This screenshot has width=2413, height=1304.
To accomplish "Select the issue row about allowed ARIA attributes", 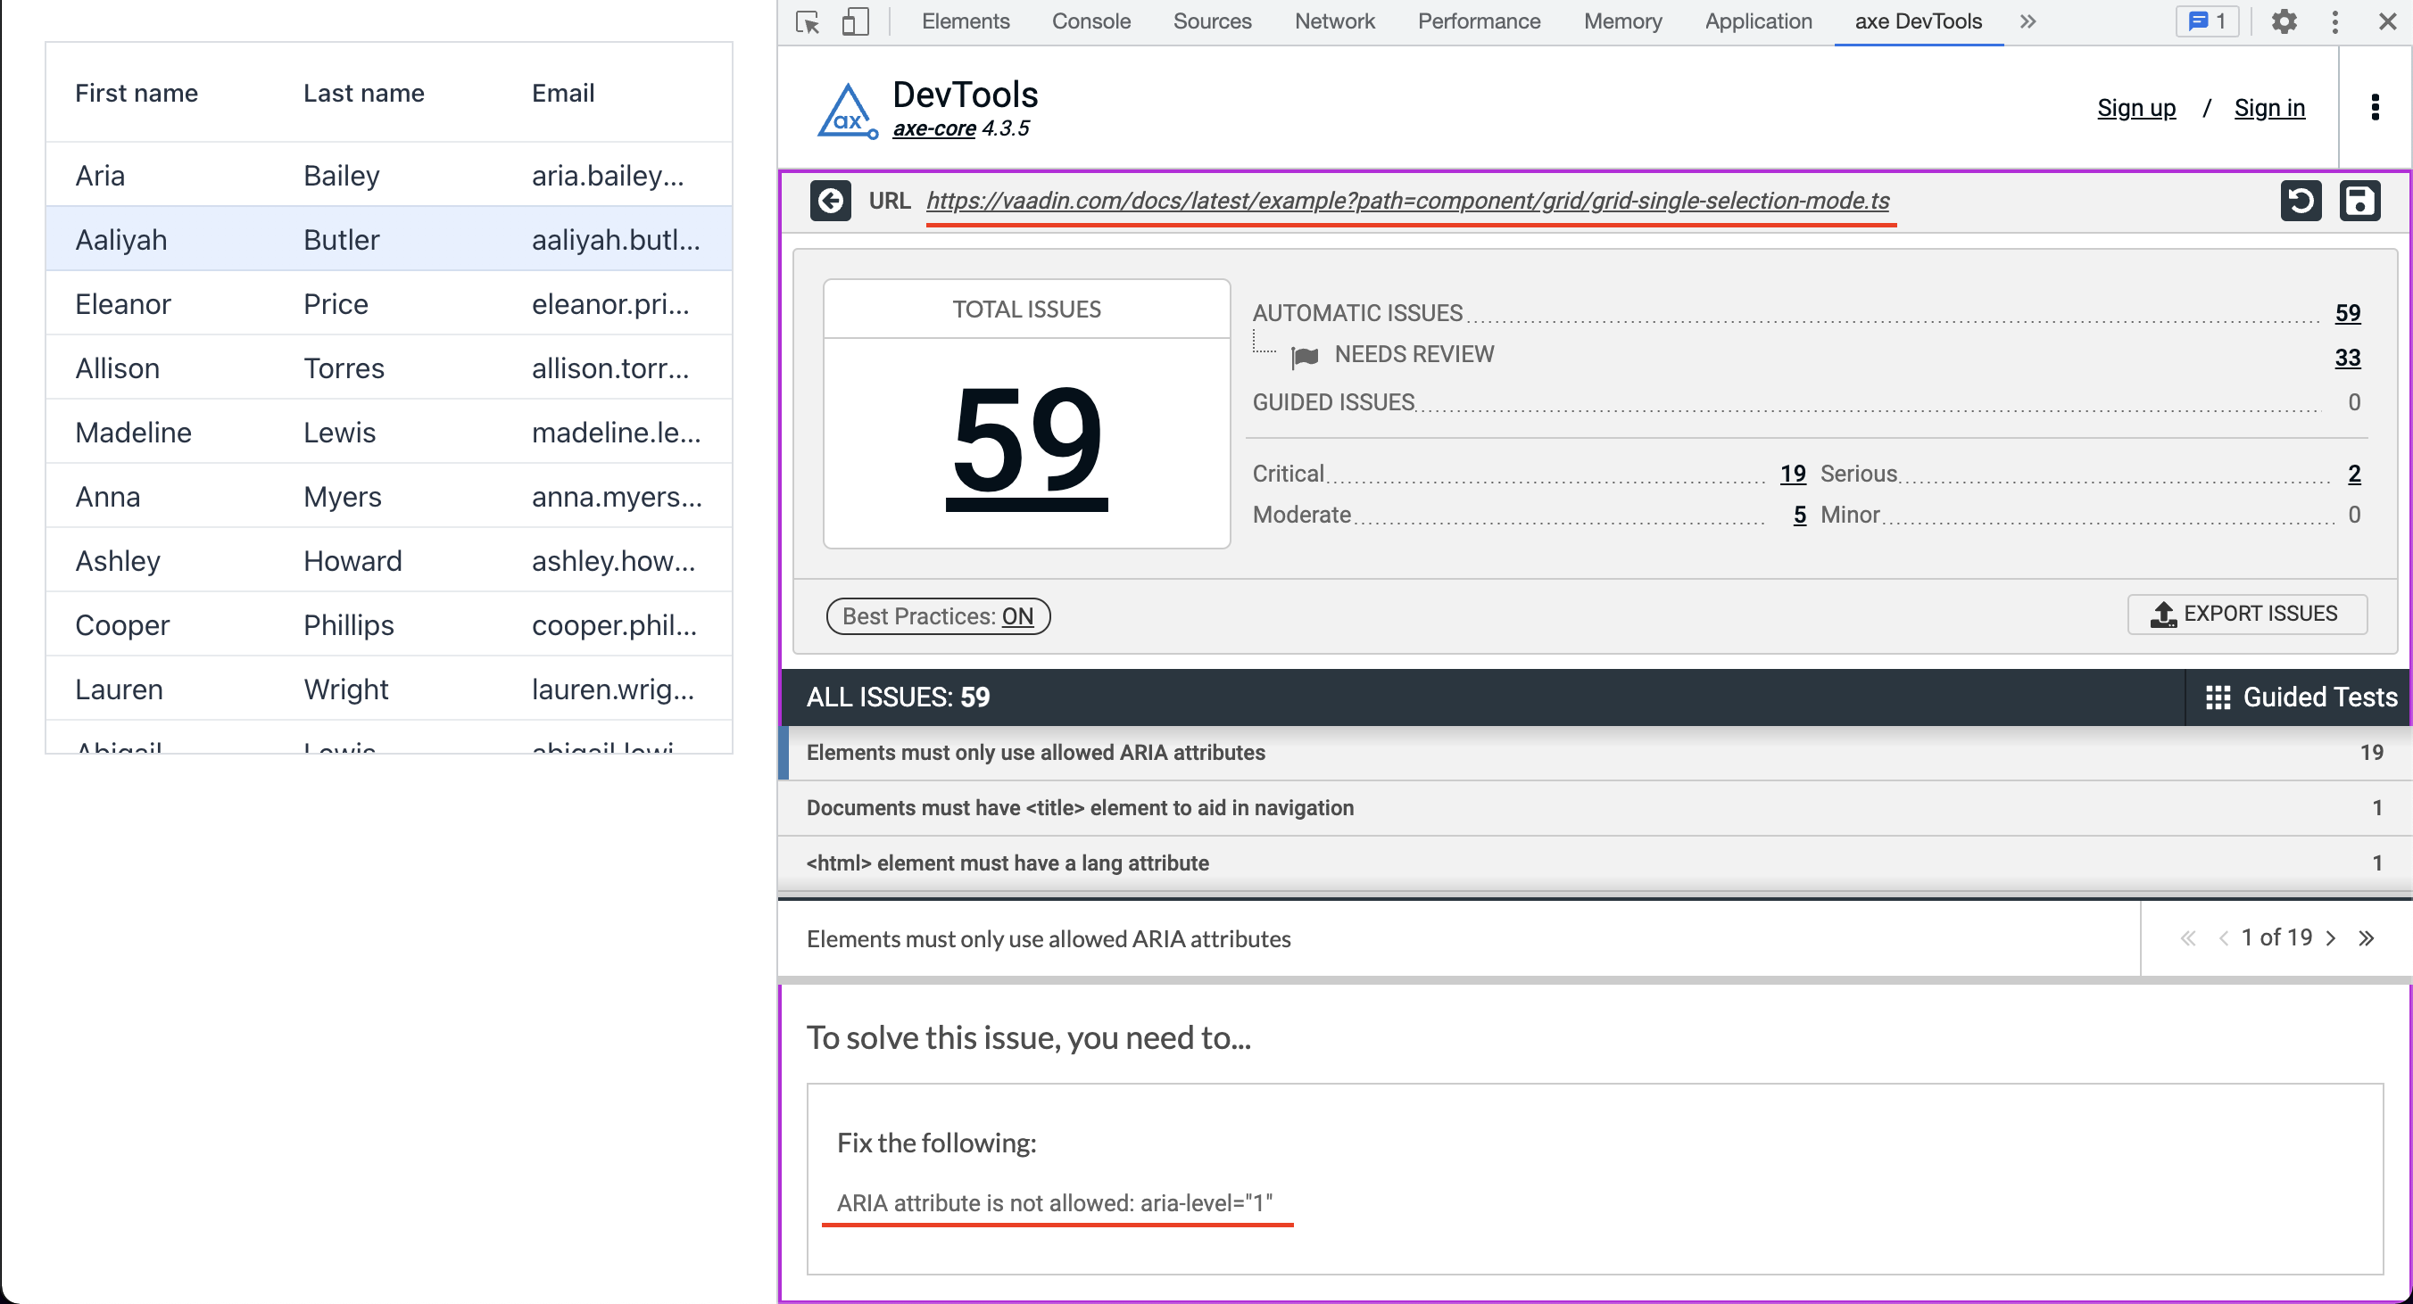I will [x=1035, y=752].
